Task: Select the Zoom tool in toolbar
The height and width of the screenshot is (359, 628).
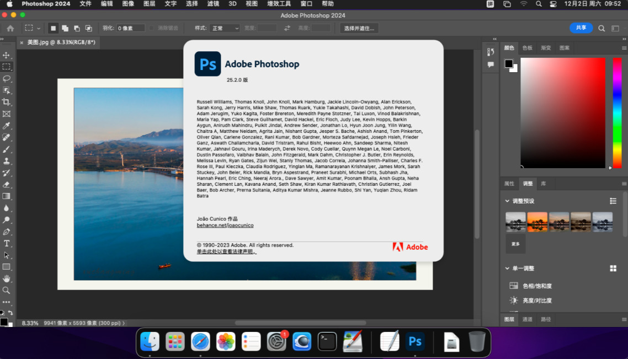Action: 7,290
